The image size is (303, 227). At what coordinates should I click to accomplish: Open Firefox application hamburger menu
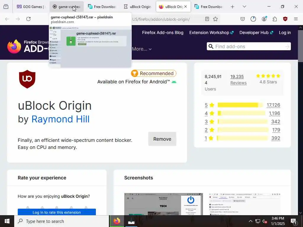click(x=296, y=19)
